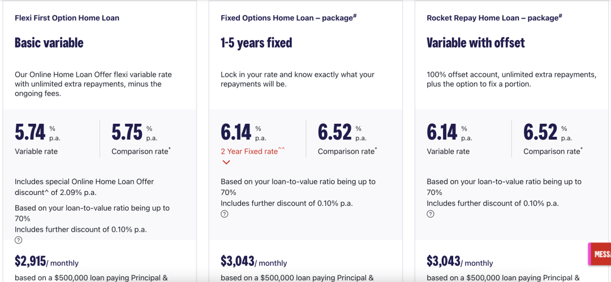
Task: Click the Basic variable heading
Action: click(x=49, y=42)
